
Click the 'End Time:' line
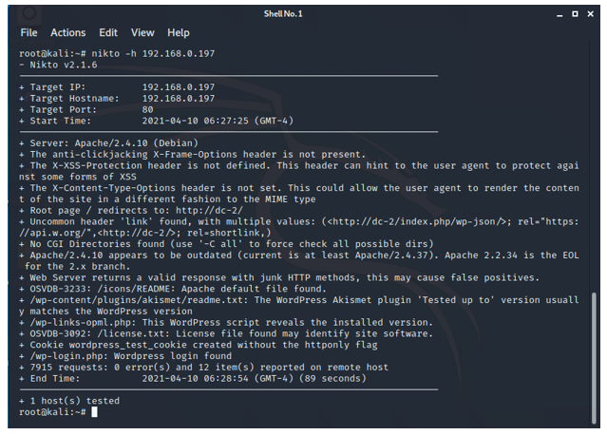coord(193,379)
